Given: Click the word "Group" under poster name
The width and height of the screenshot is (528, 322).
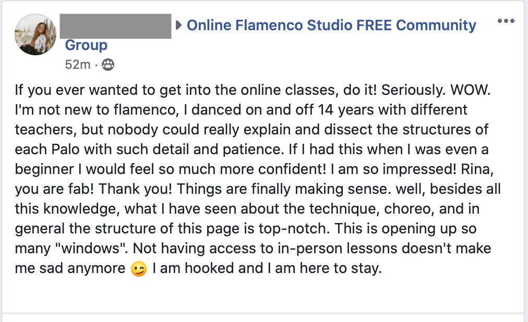Looking at the screenshot, I should coord(86,45).
